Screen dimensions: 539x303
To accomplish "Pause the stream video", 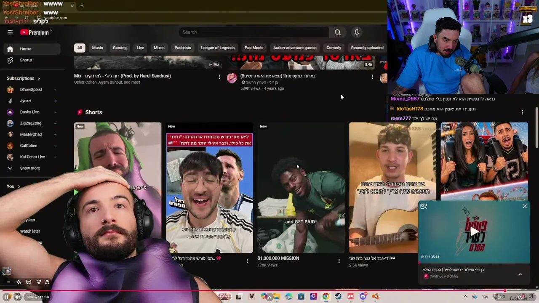I will pos(7,297).
